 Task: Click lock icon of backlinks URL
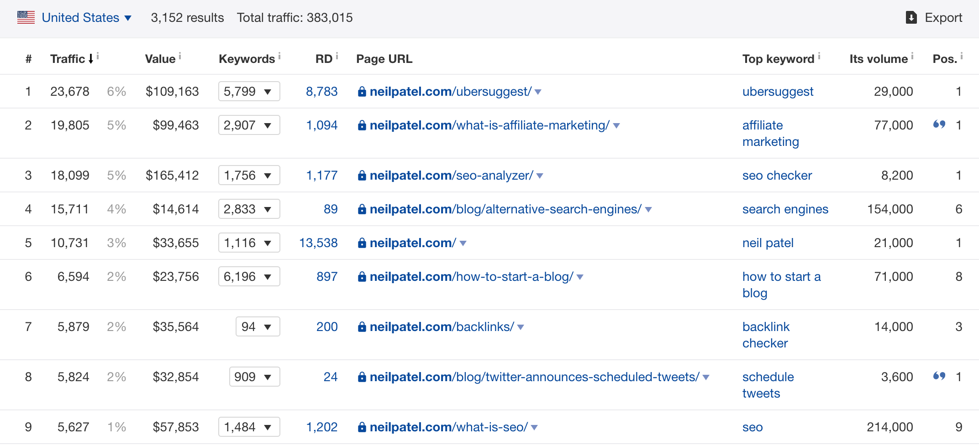[362, 327]
